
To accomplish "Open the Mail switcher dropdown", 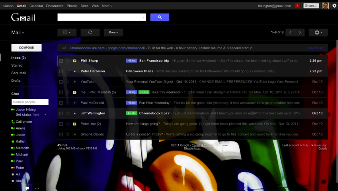I will [18, 33].
